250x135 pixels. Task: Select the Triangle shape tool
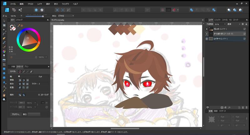[4, 82]
